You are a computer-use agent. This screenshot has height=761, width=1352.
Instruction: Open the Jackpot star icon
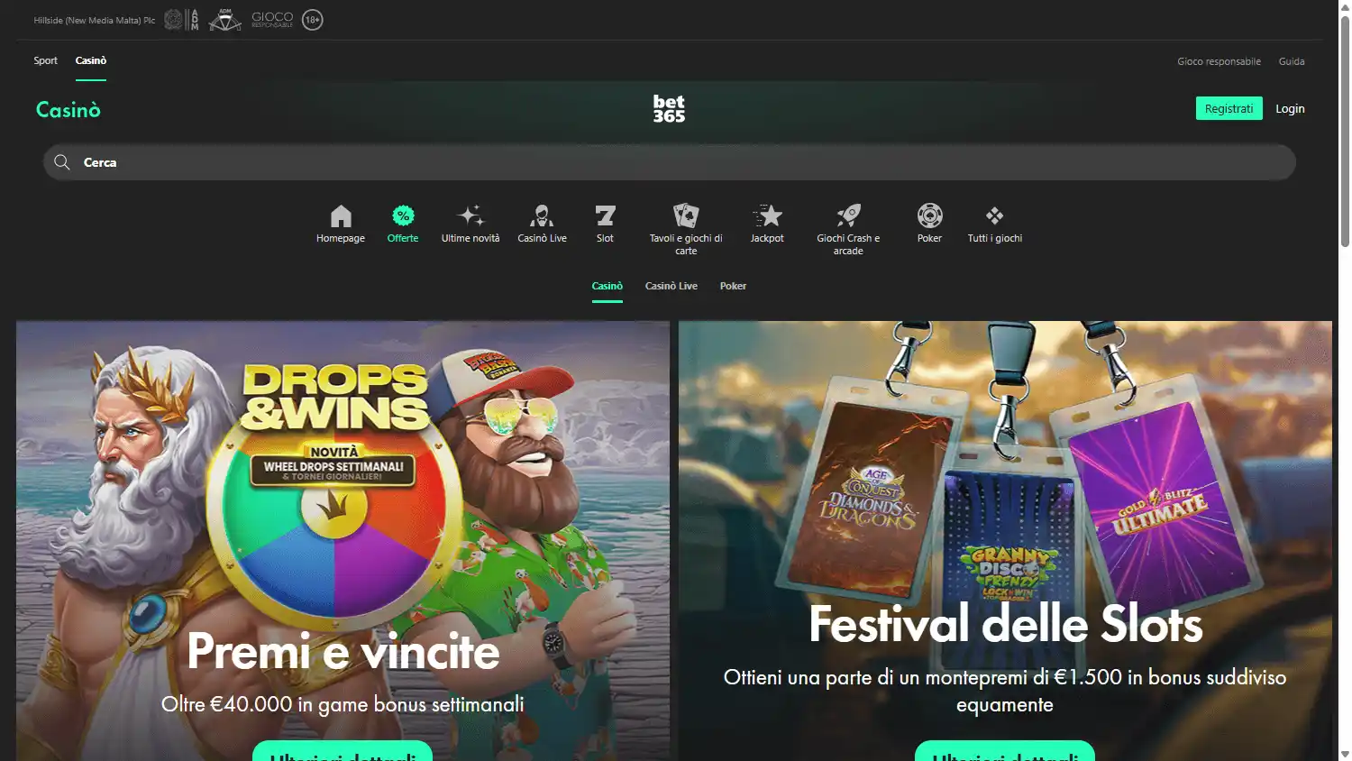pos(767,215)
